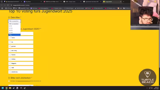Switch to the Clip Queue tab
160x90 pixels.
click(32, 2)
